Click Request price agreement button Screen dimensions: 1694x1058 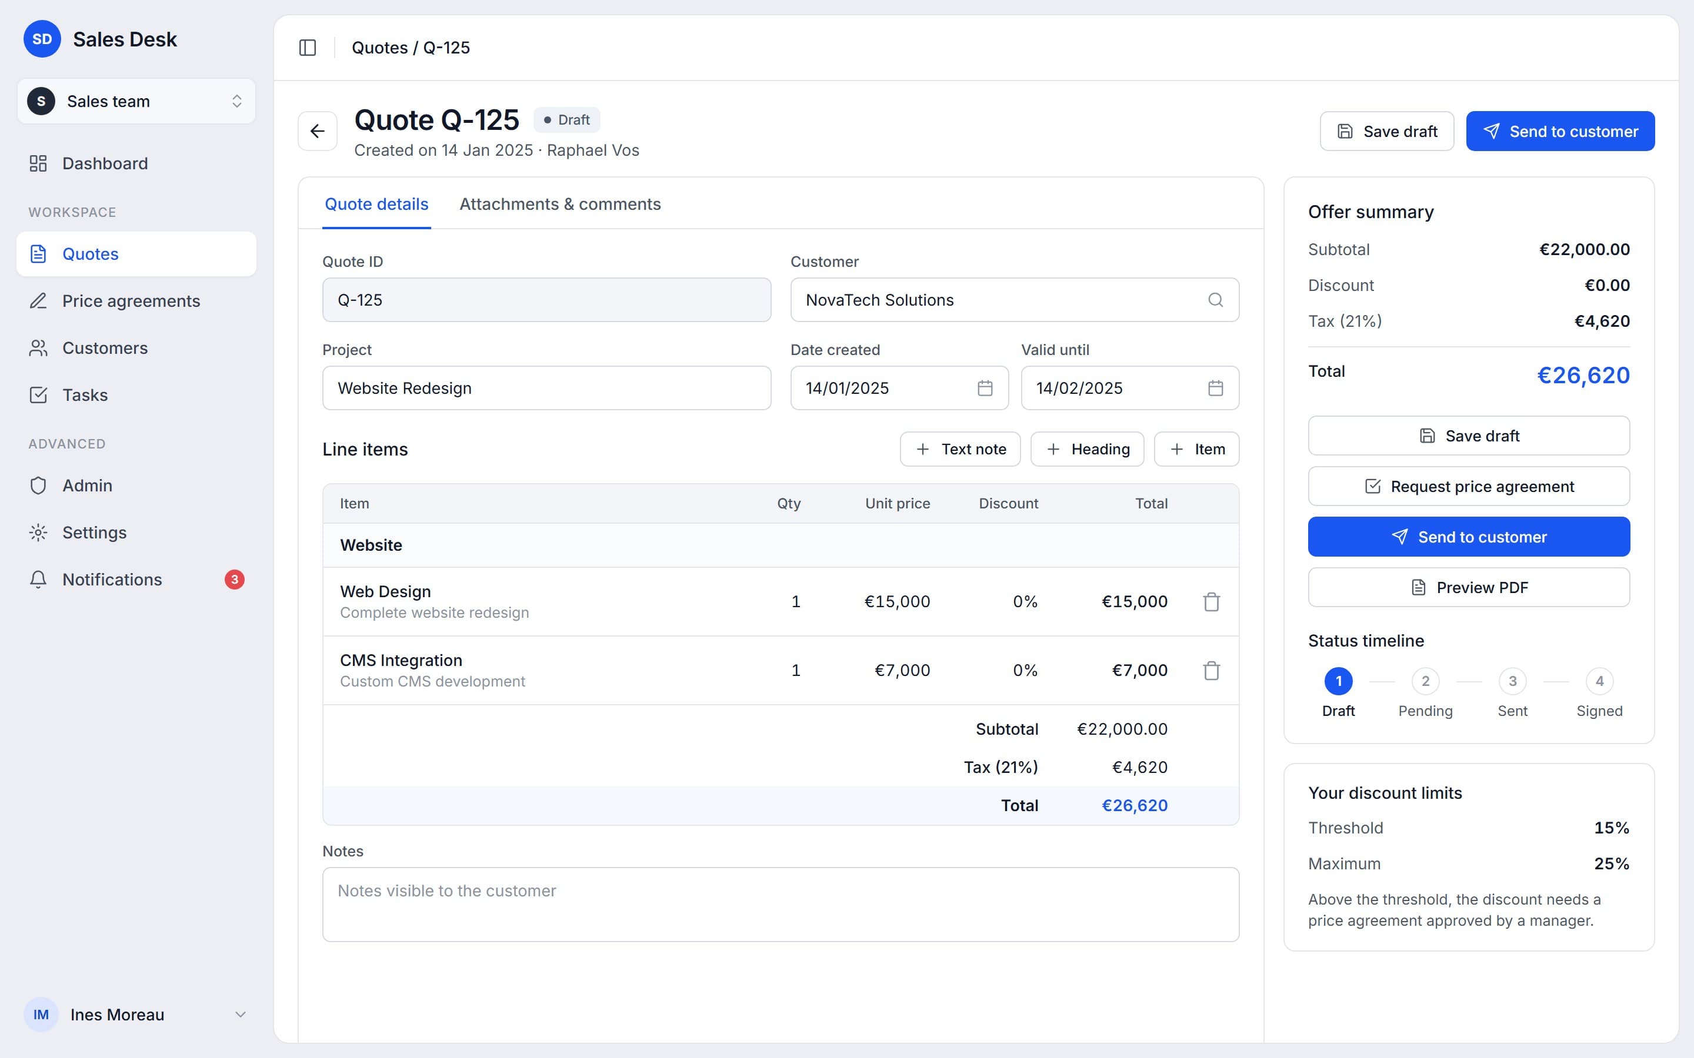coord(1469,486)
